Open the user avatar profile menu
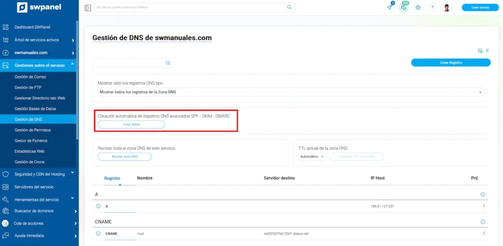 click(447, 7)
